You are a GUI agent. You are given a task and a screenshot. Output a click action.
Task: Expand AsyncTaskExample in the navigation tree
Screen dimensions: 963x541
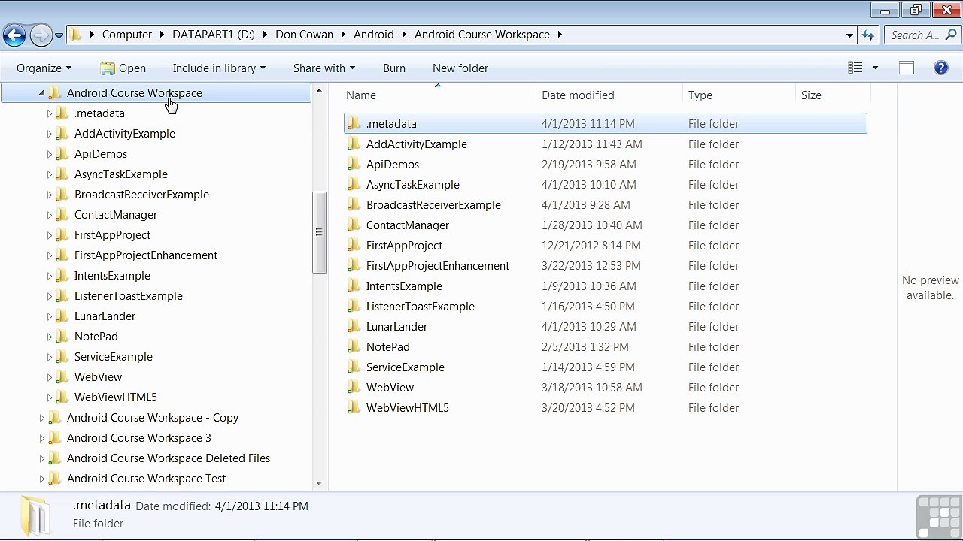point(50,174)
